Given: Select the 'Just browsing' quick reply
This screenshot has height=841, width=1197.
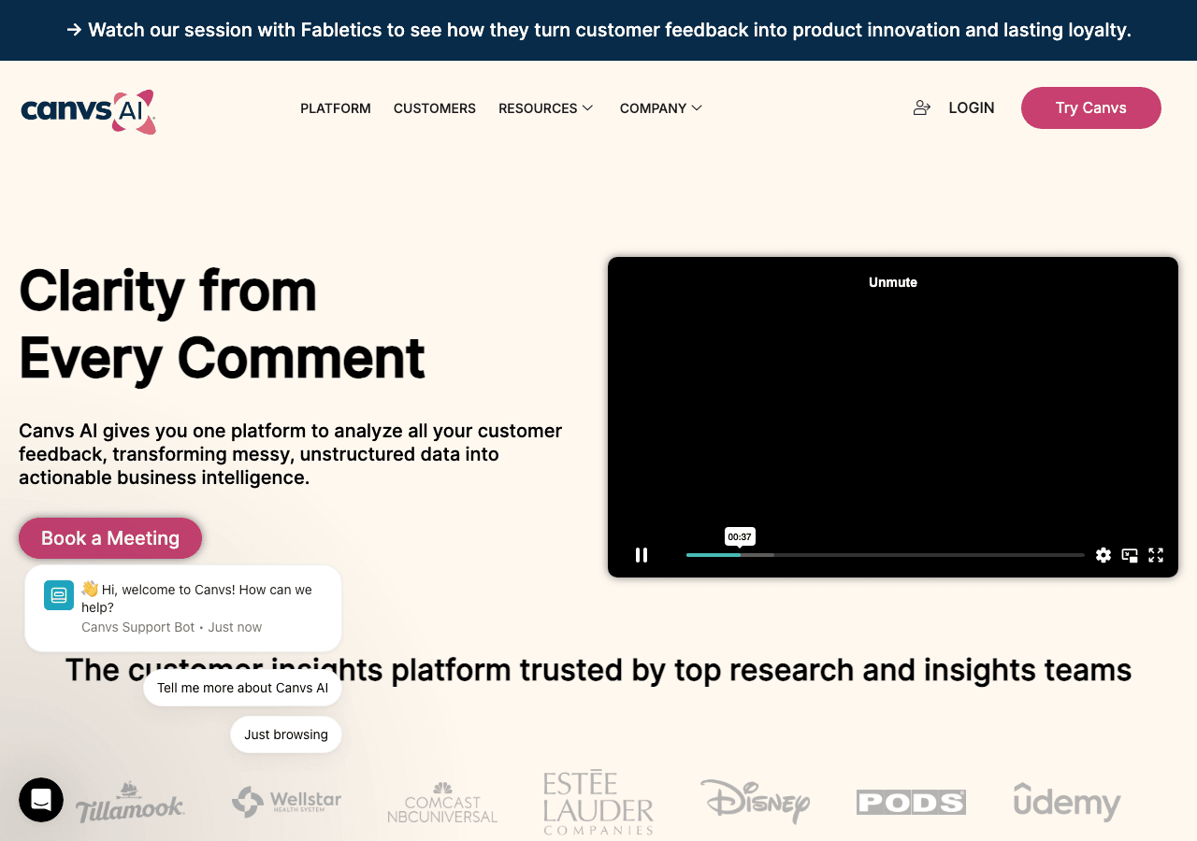Looking at the screenshot, I should [x=286, y=734].
